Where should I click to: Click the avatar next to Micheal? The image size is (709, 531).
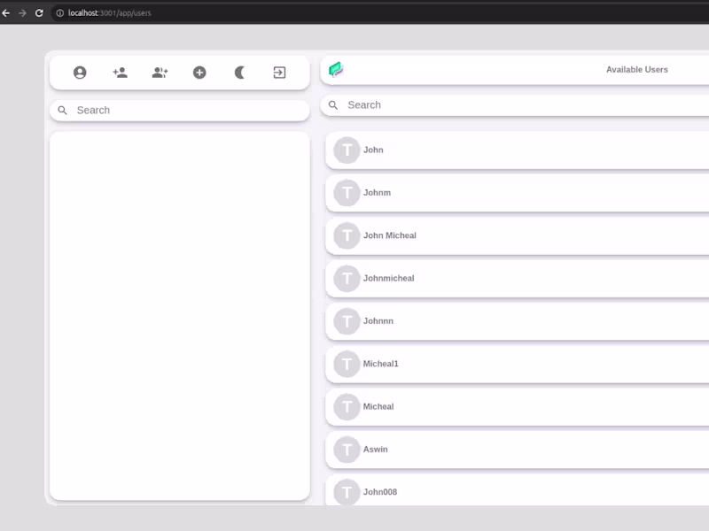(347, 407)
